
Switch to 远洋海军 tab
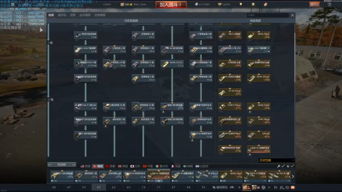point(85,15)
